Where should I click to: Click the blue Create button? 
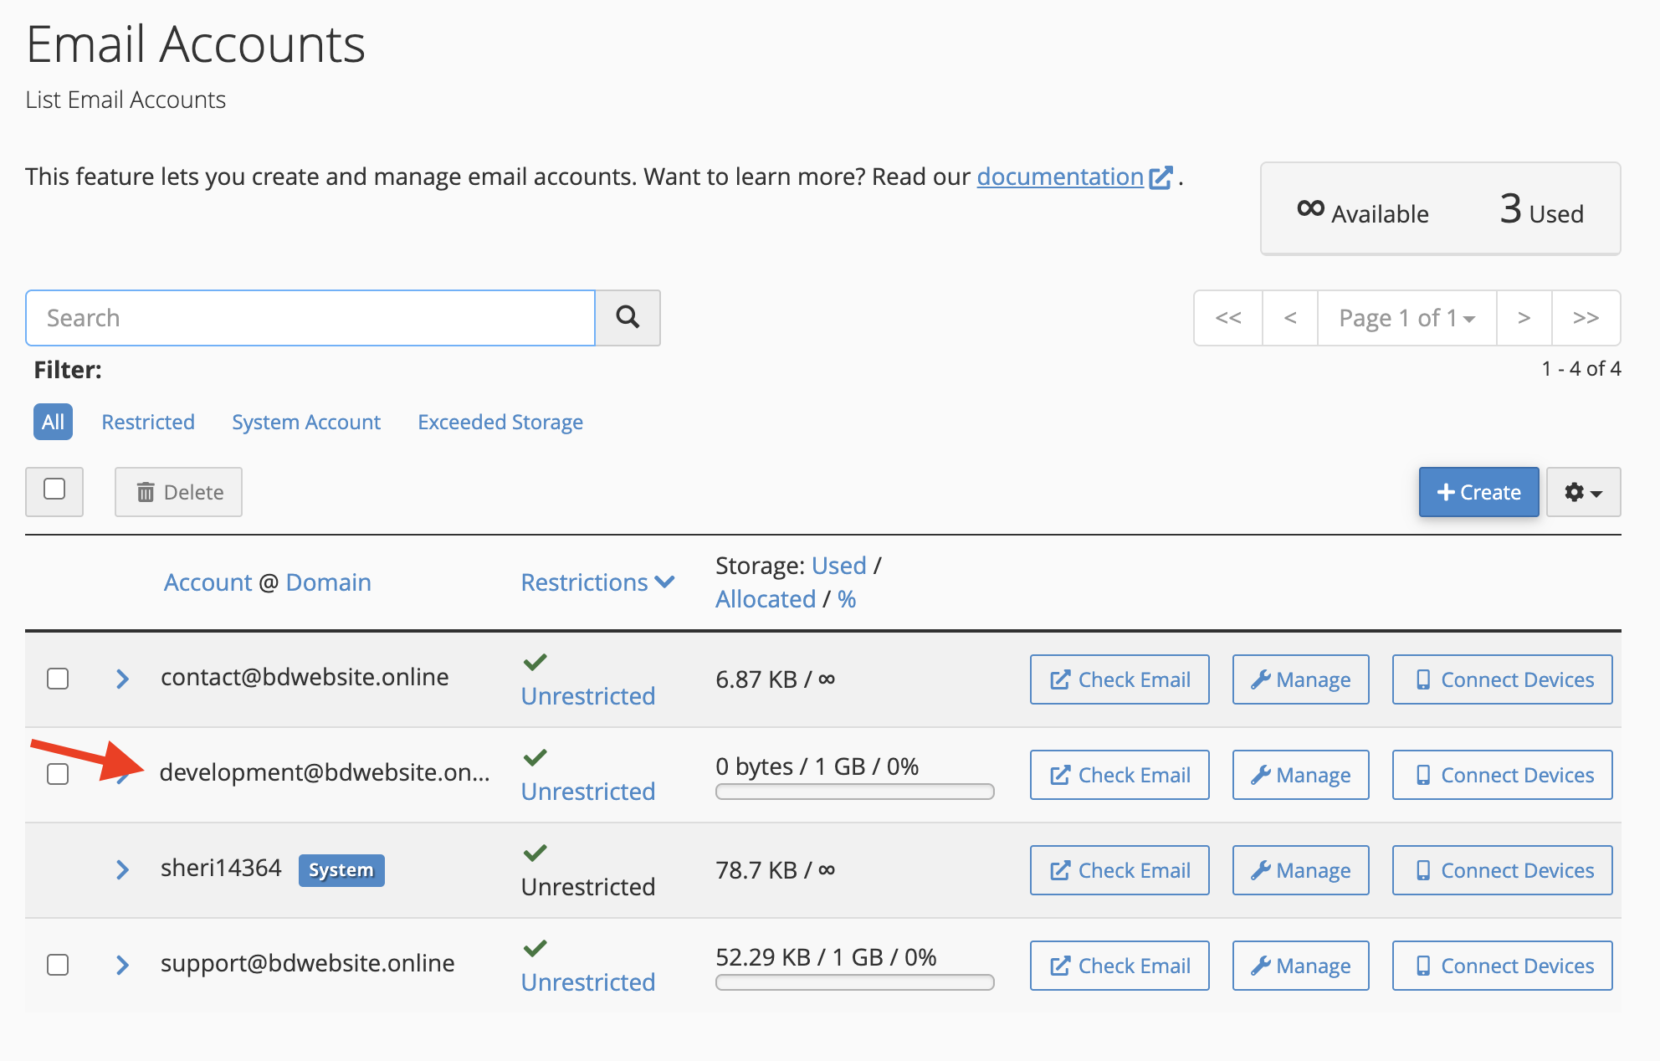click(1478, 492)
